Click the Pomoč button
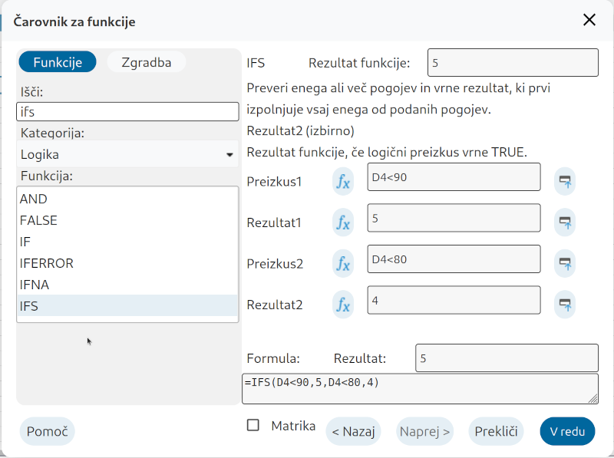Screen dimensions: 614x458 [x=47, y=431]
